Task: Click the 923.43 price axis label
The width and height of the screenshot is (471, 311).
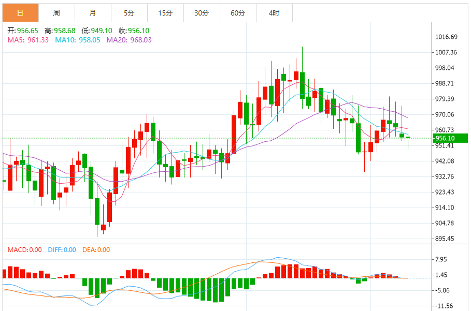Action: [x=445, y=192]
